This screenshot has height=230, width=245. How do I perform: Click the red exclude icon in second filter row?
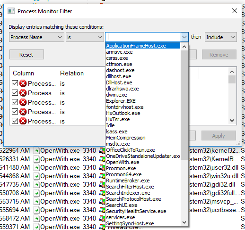click(23, 93)
